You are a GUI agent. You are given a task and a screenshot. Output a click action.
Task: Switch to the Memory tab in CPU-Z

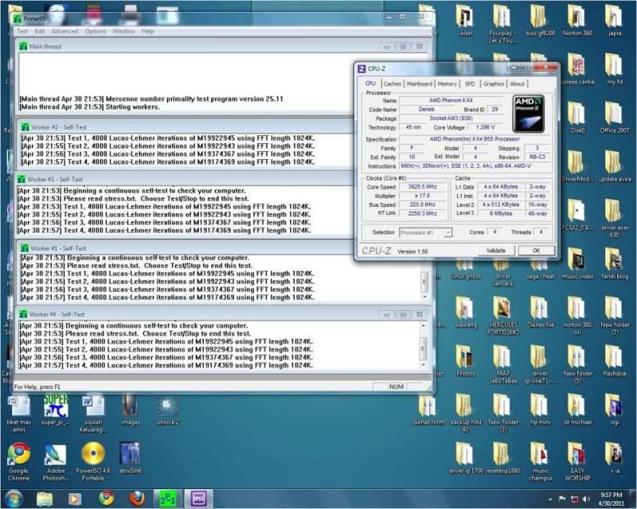[447, 84]
